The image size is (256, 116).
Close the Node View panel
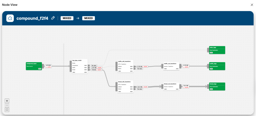tap(252, 5)
